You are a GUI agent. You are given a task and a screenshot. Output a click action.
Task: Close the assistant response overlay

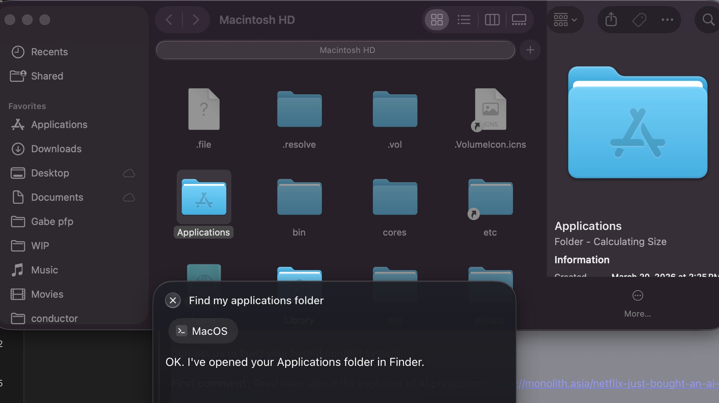(173, 300)
